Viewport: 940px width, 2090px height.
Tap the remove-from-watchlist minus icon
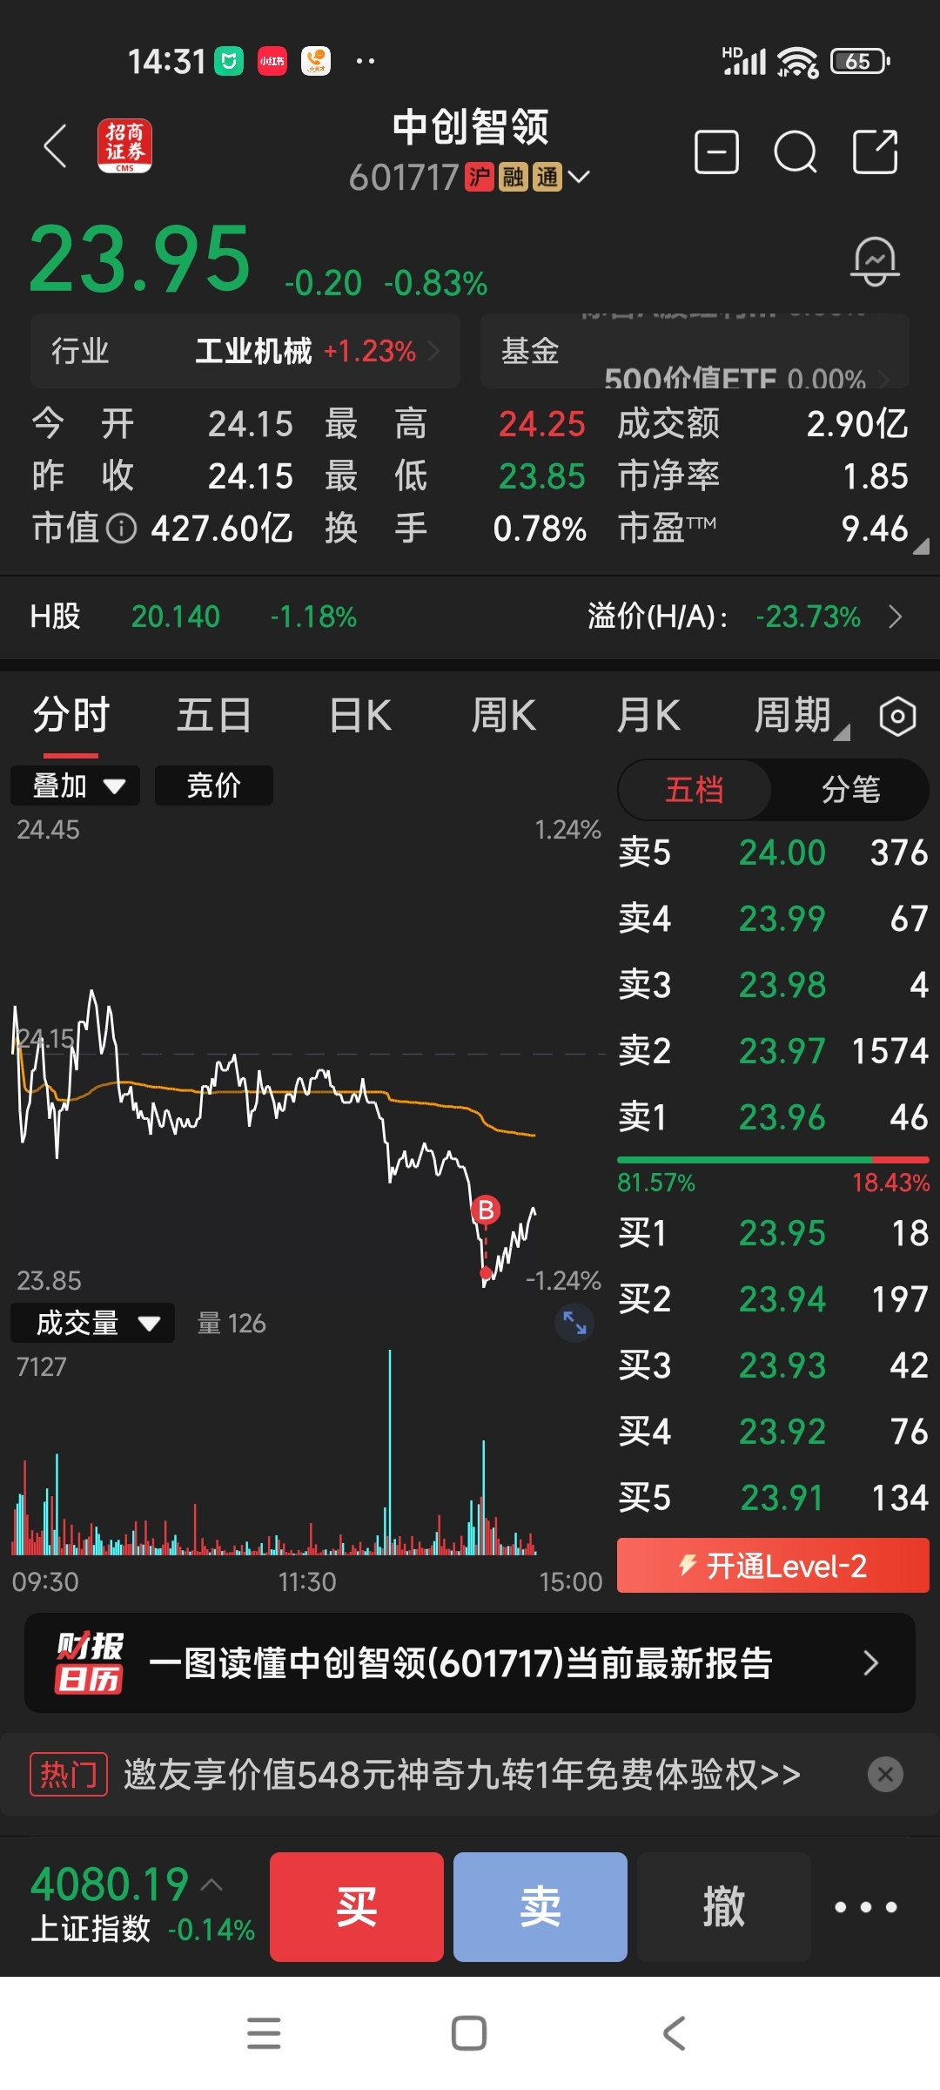coord(716,153)
